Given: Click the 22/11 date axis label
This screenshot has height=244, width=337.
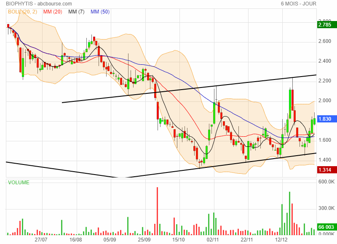Looking at the screenshot, I should tap(247, 239).
